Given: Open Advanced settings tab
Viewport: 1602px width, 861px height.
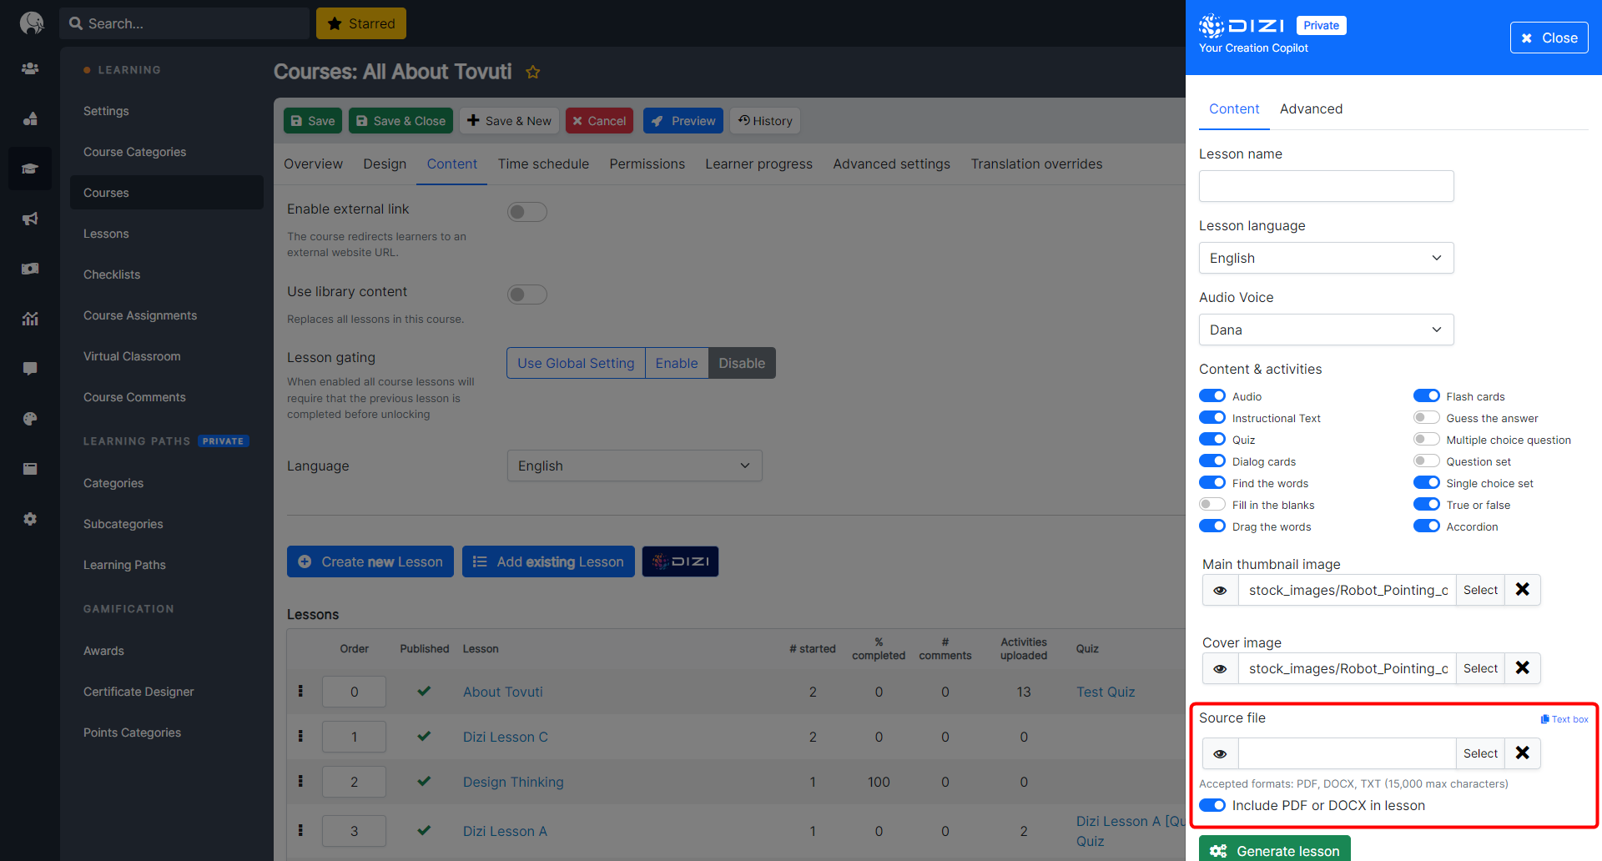Looking at the screenshot, I should 891,164.
